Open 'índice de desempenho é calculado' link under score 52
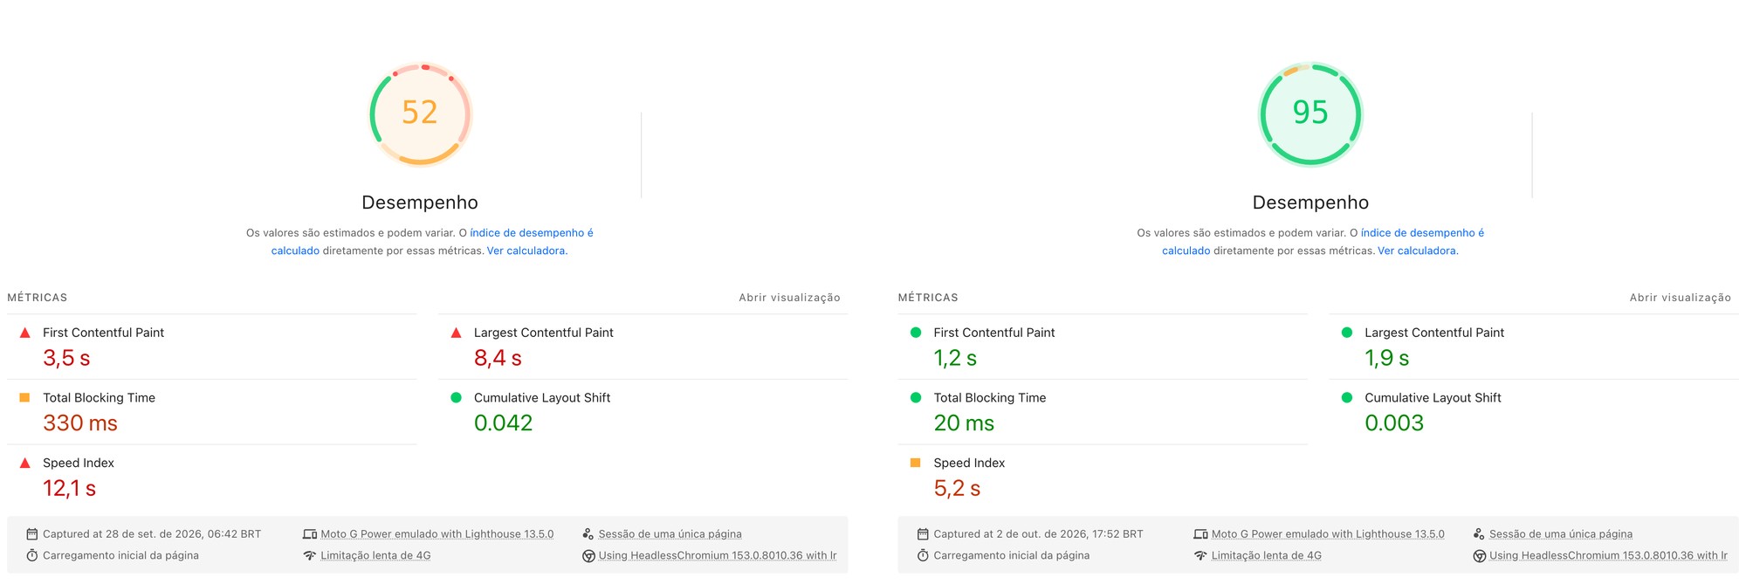The height and width of the screenshot is (584, 1746). pos(432,242)
